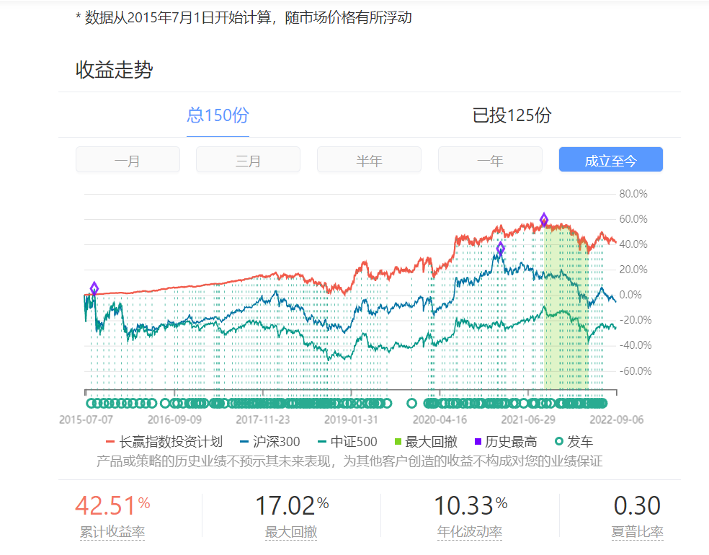Toggle the 沪深300 series in the legend
The width and height of the screenshot is (709, 555).
270,442
